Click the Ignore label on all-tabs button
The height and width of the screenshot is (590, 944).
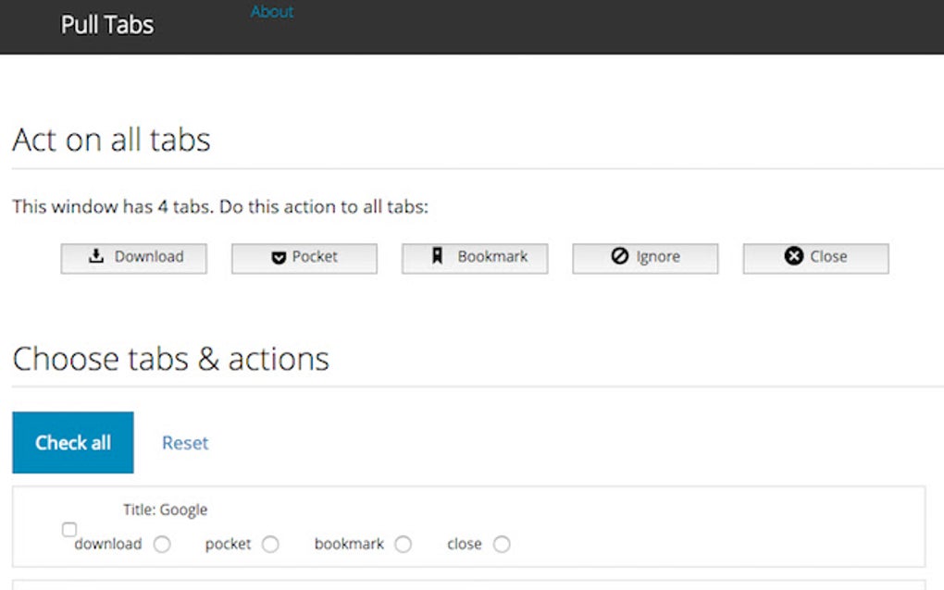[658, 257]
